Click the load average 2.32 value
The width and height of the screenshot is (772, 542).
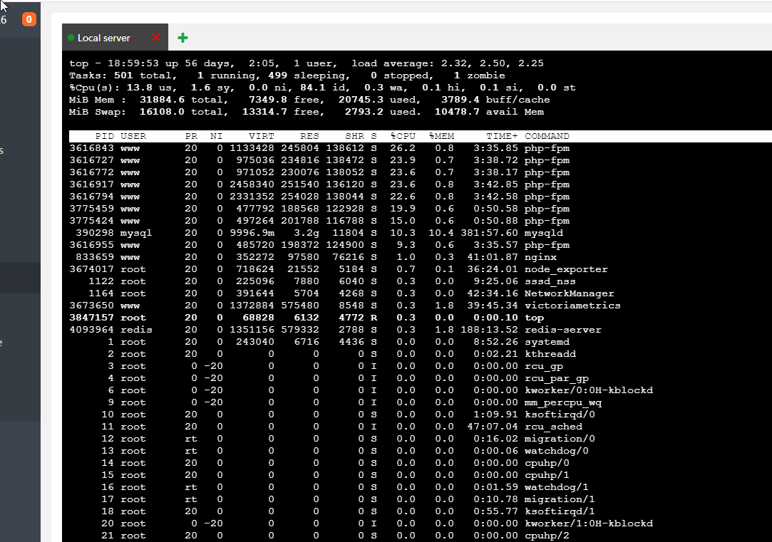455,63
